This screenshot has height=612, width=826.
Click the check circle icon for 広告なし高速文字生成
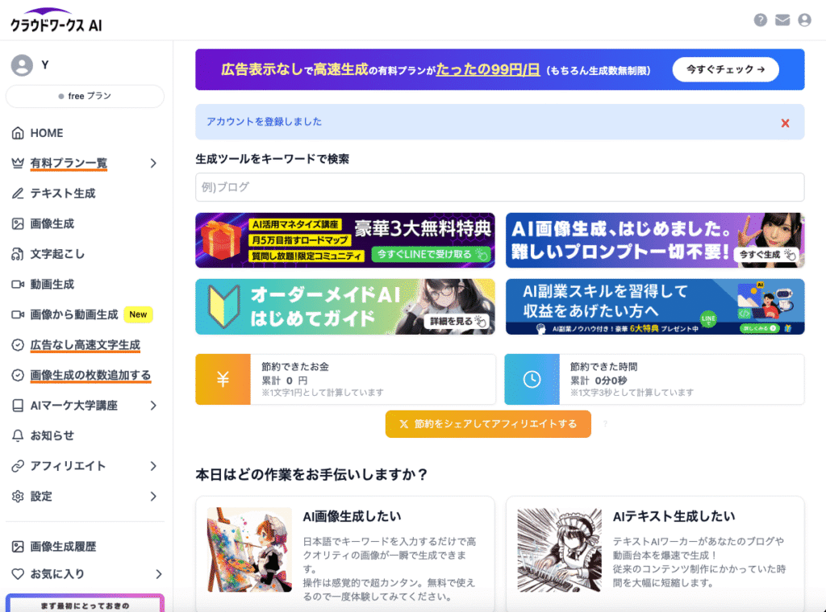tap(18, 345)
